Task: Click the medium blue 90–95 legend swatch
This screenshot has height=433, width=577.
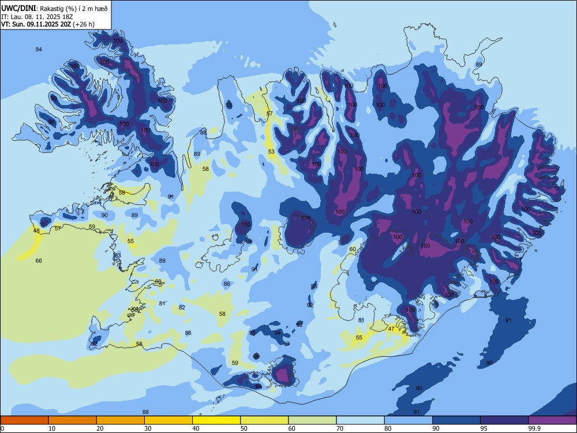Action: point(456,420)
